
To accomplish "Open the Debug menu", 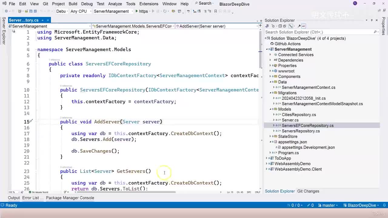I will coord(87,4).
